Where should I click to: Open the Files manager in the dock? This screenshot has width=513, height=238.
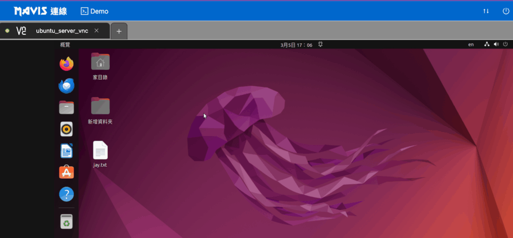tap(67, 107)
